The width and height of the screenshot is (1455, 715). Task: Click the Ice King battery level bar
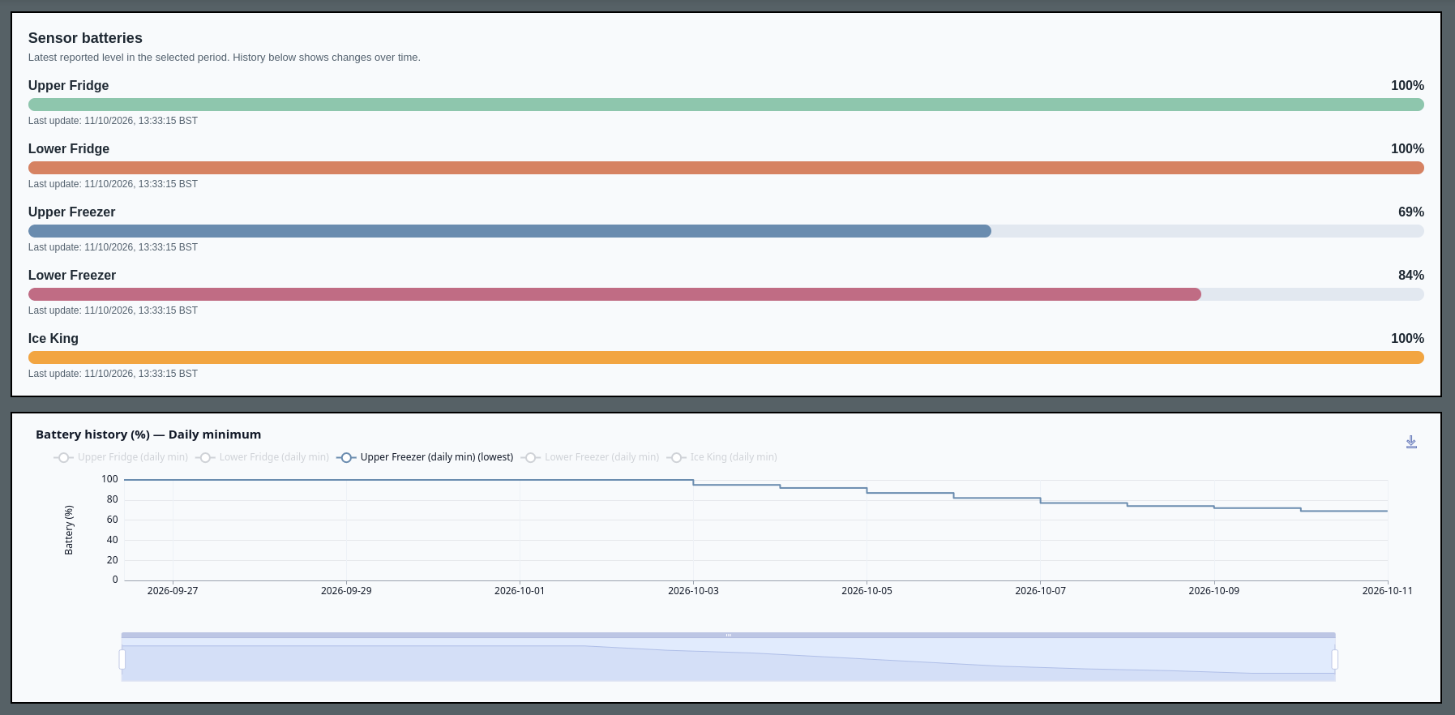(726, 357)
